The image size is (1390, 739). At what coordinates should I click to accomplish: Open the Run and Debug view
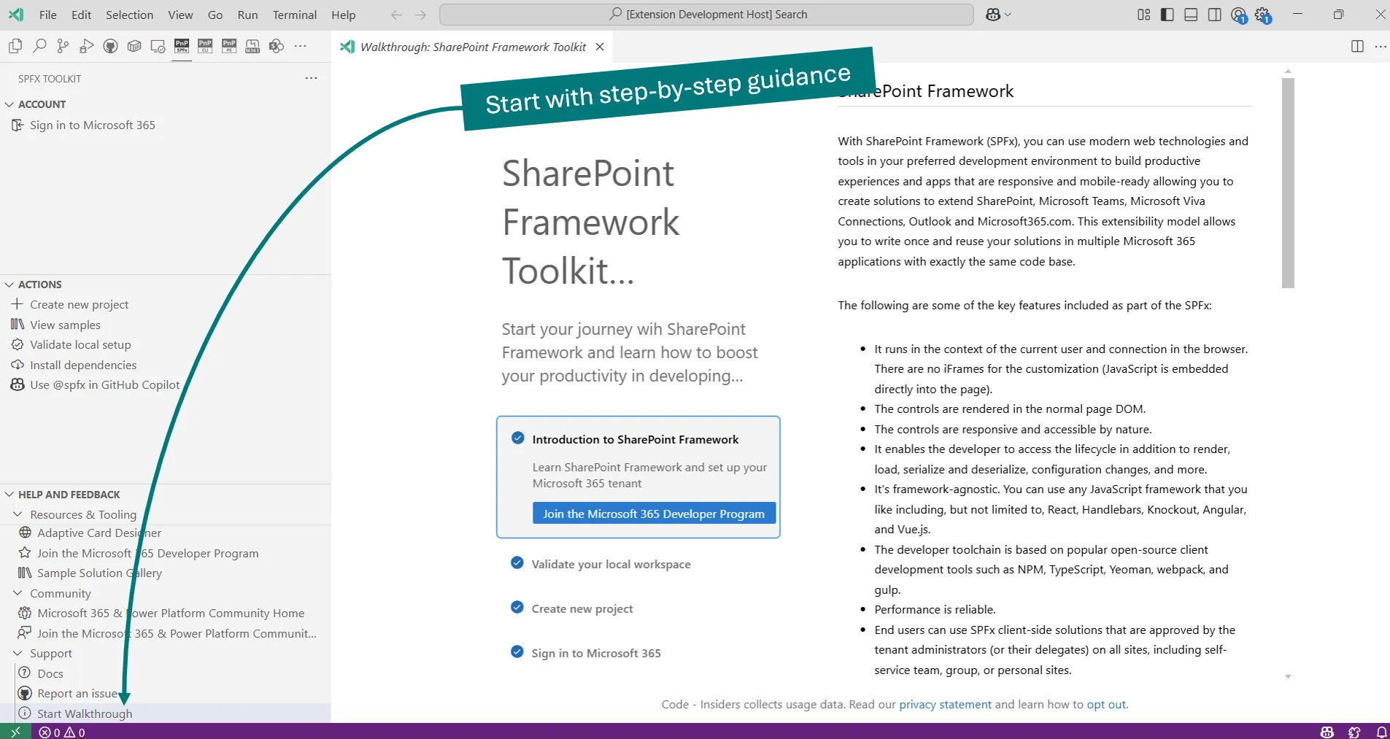(x=87, y=46)
